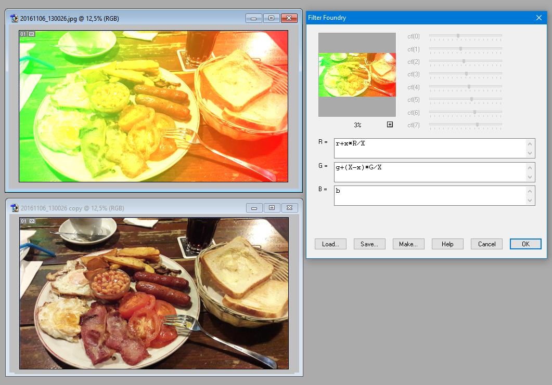Click the ctl(7) label

click(413, 125)
